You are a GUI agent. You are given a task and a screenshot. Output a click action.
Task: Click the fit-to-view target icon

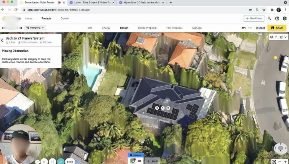pos(274,161)
